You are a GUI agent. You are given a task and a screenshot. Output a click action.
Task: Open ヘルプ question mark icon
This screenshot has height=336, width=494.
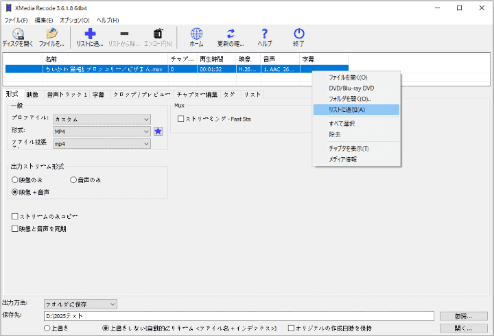(265, 34)
